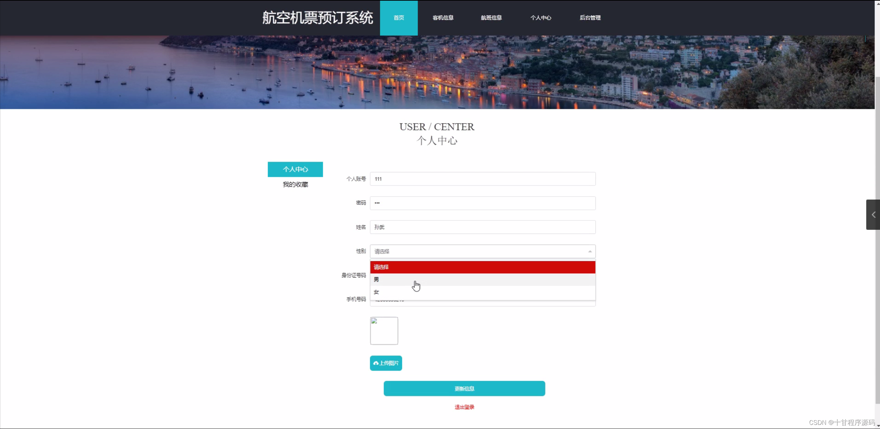The width and height of the screenshot is (880, 429).
Task: Click the 上传图片 upload button
Action: (386, 363)
